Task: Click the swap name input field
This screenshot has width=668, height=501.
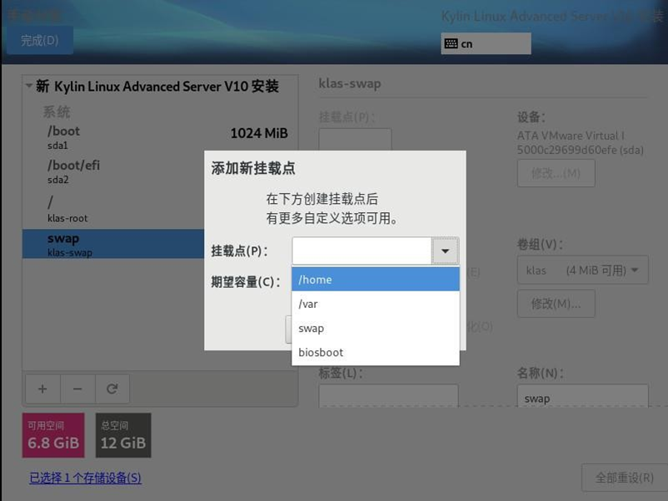Action: [x=582, y=397]
